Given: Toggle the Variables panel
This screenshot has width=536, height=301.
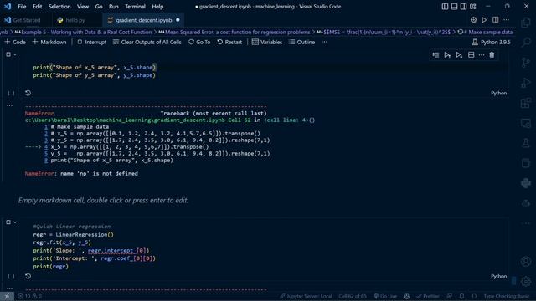Looking at the screenshot, I should click(x=267, y=42).
